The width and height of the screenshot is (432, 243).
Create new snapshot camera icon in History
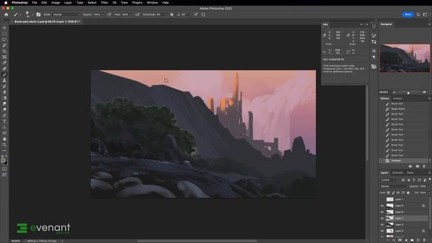point(417,166)
